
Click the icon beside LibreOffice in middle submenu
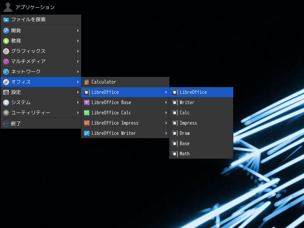pyautogui.click(x=87, y=92)
